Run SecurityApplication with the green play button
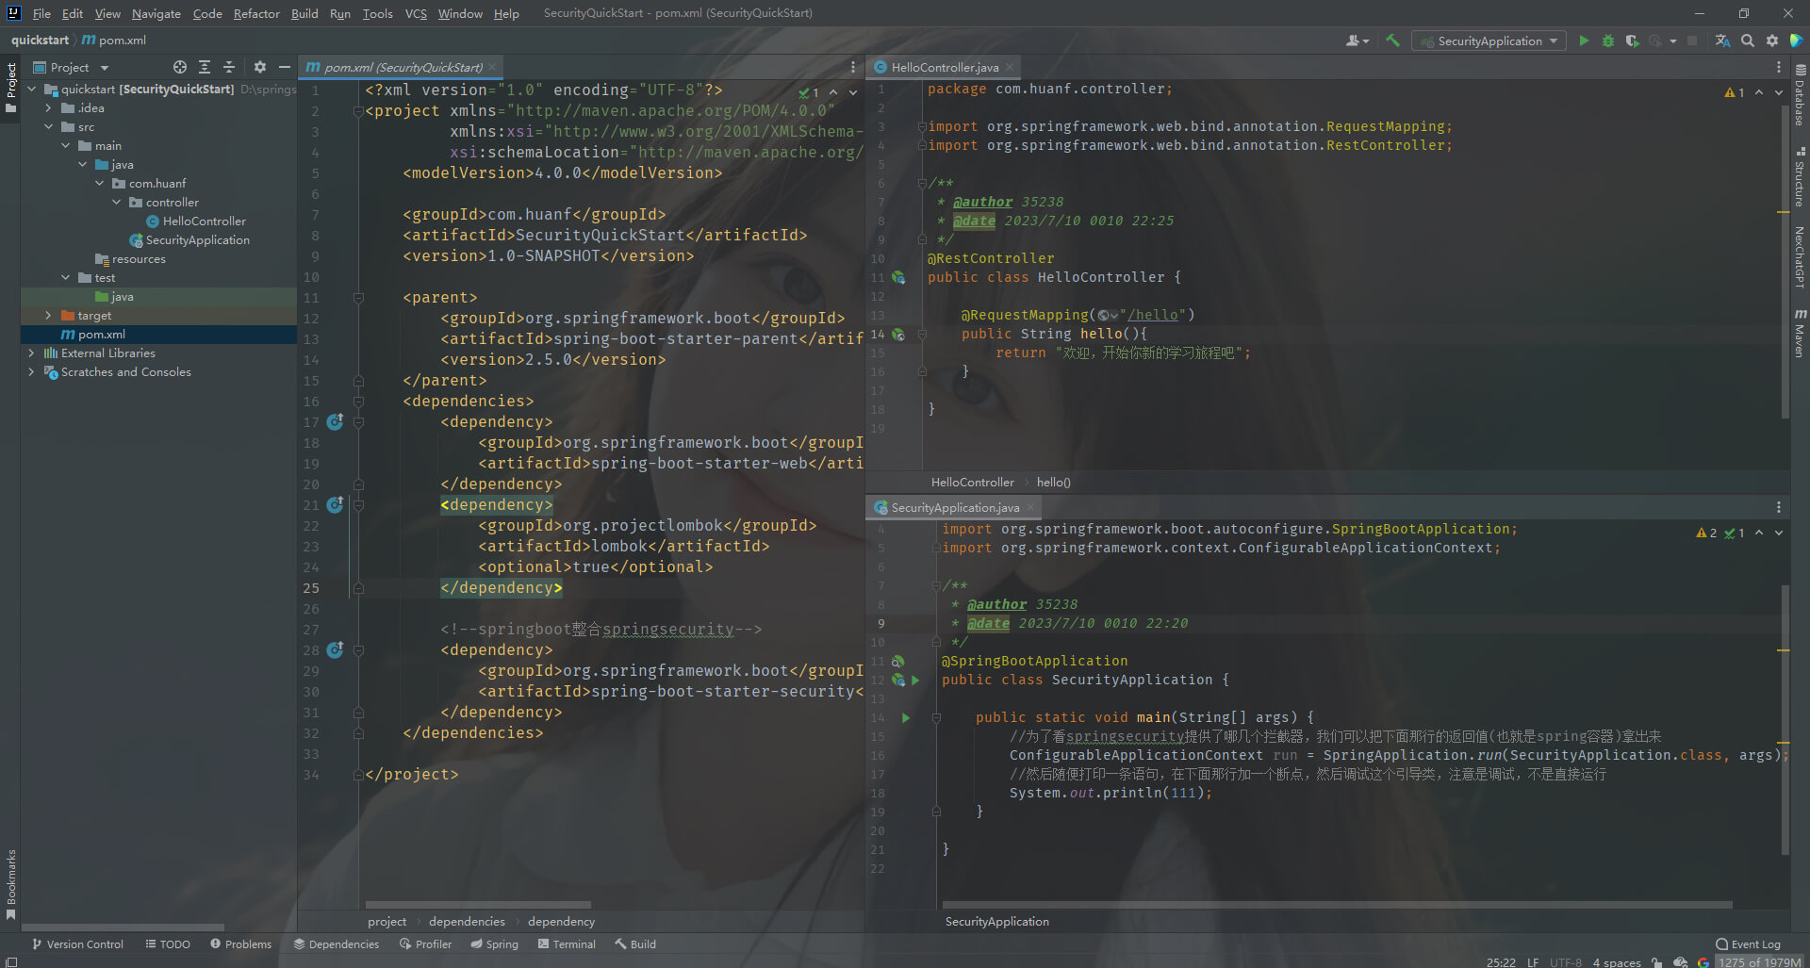Image resolution: width=1810 pixels, height=968 pixels. pos(1584,41)
